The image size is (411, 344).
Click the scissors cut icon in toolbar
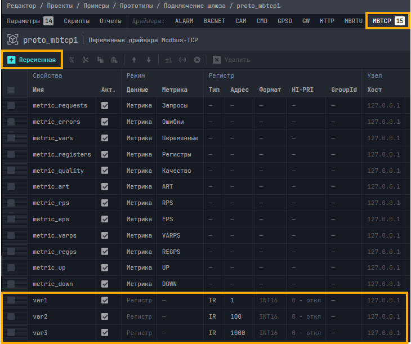tap(86, 60)
